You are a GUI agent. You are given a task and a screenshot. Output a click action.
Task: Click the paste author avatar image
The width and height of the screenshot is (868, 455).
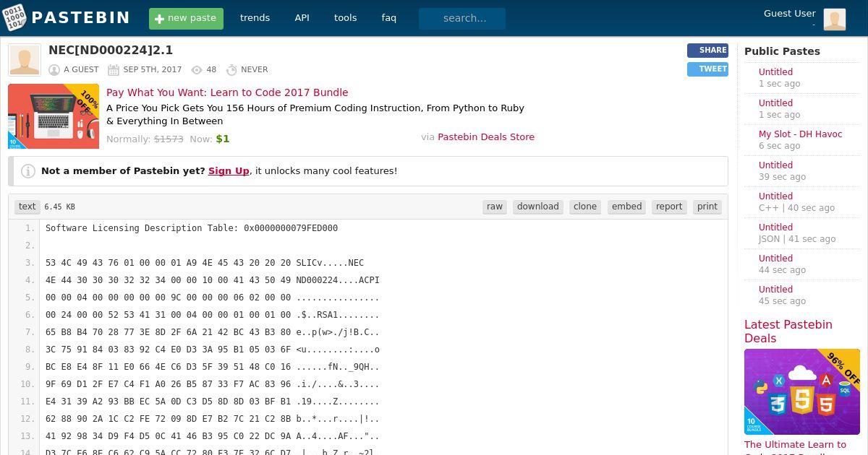pyautogui.click(x=25, y=60)
